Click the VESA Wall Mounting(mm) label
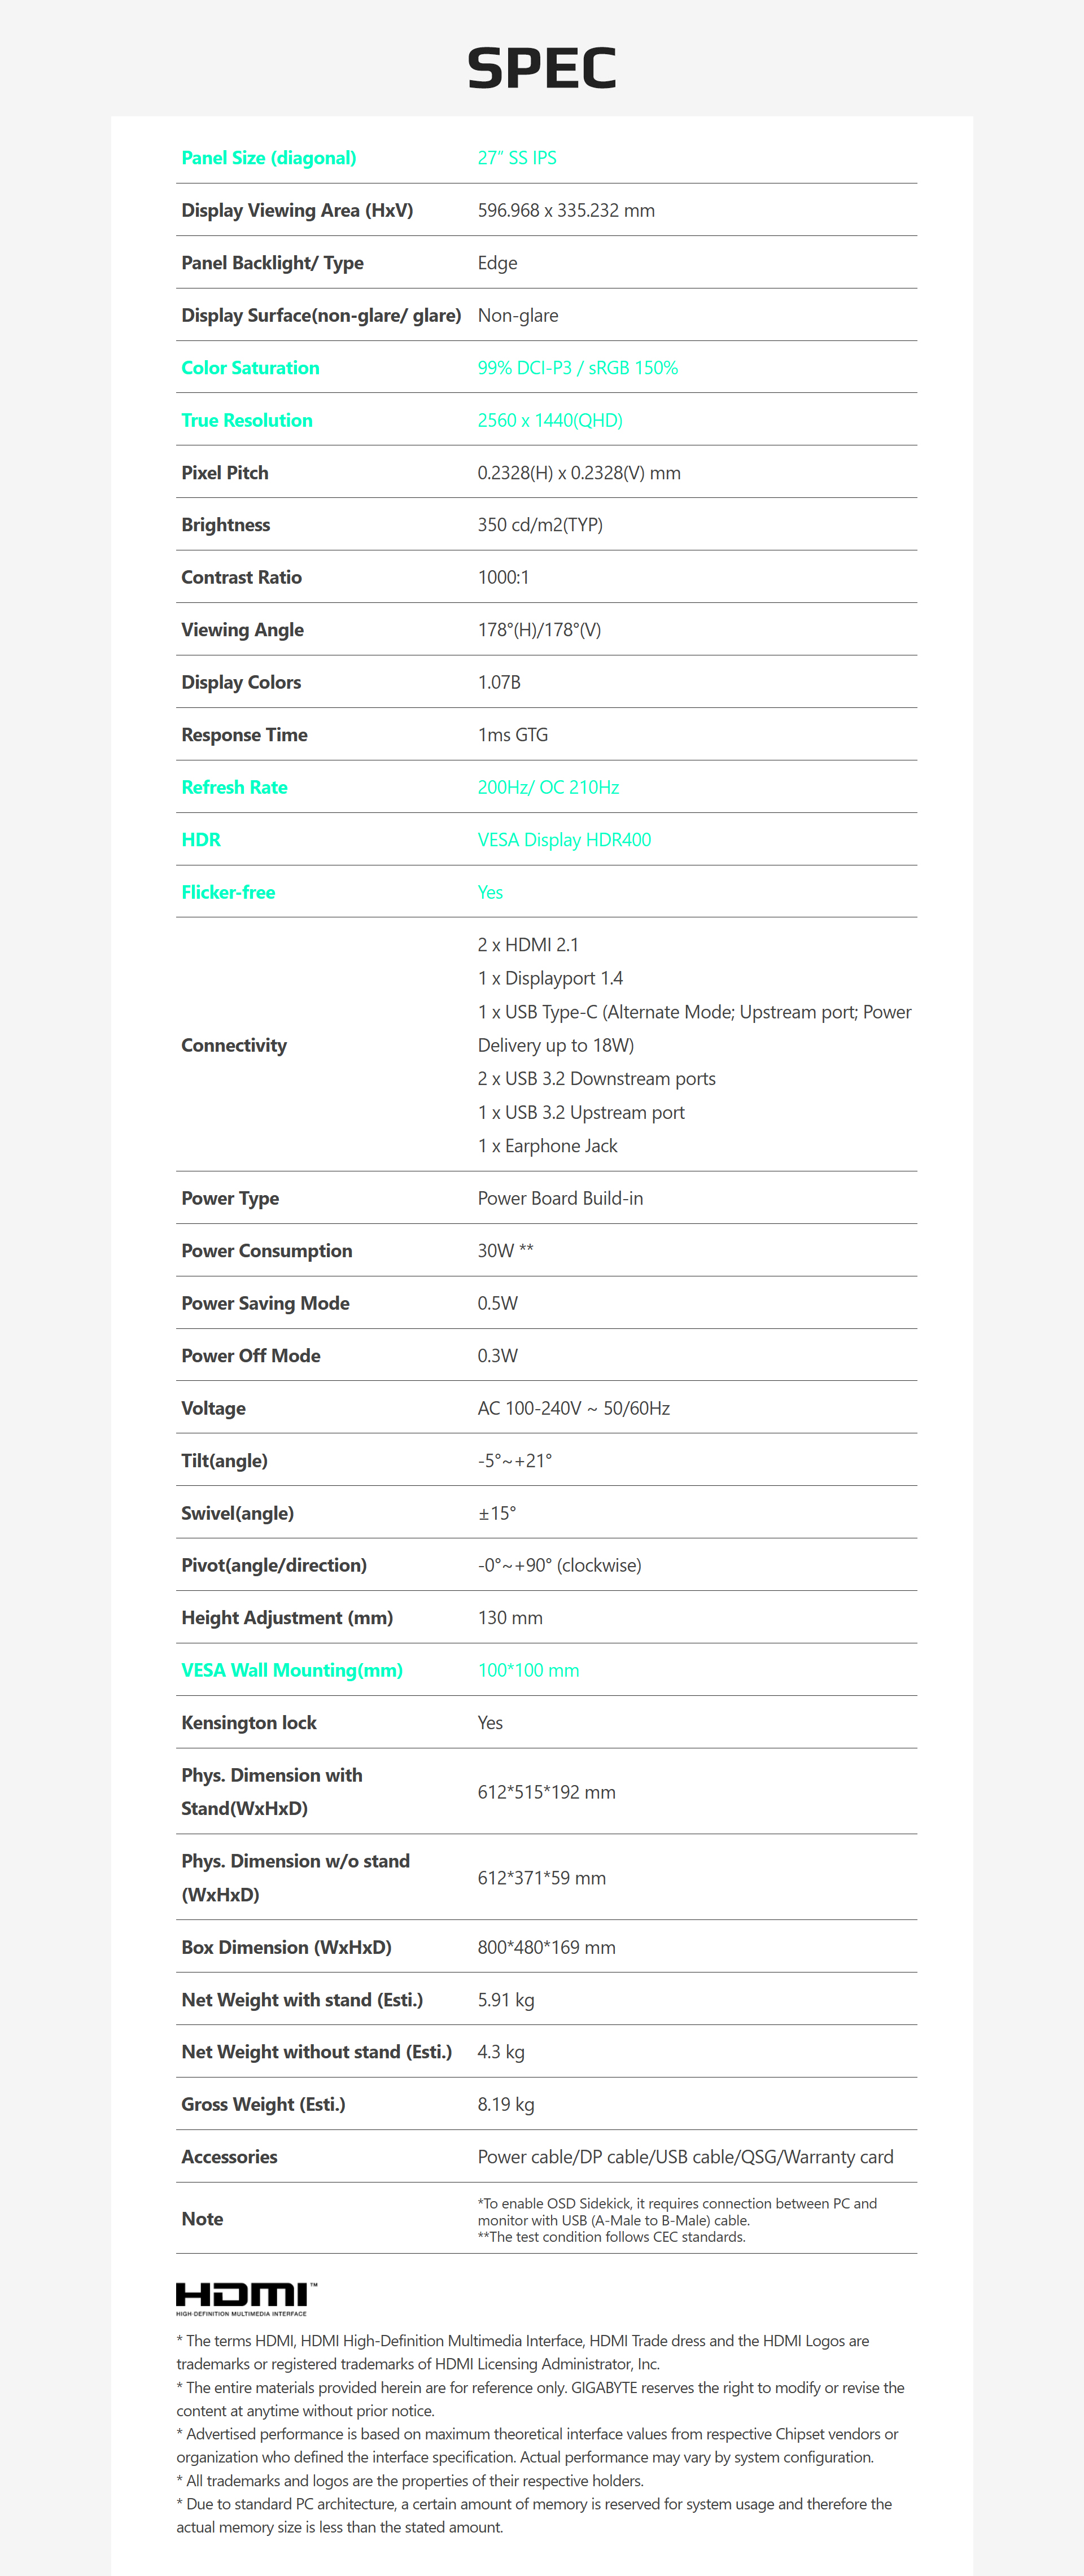The width and height of the screenshot is (1084, 2576). [292, 1670]
